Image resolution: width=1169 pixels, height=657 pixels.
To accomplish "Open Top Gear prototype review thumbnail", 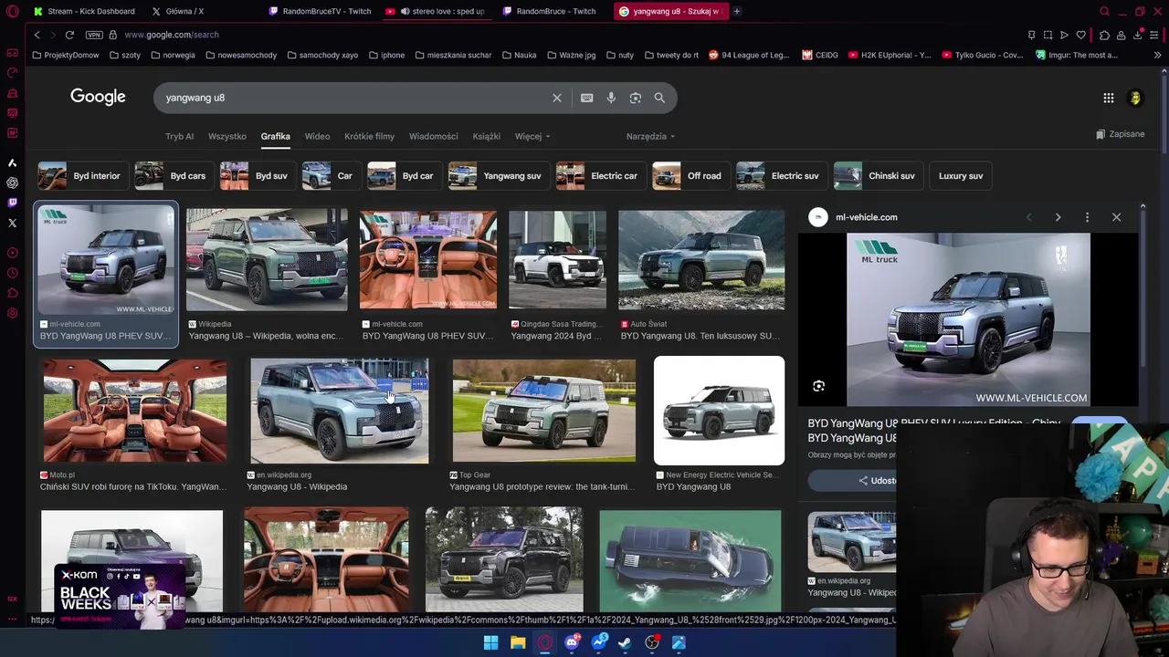I will click(x=544, y=411).
